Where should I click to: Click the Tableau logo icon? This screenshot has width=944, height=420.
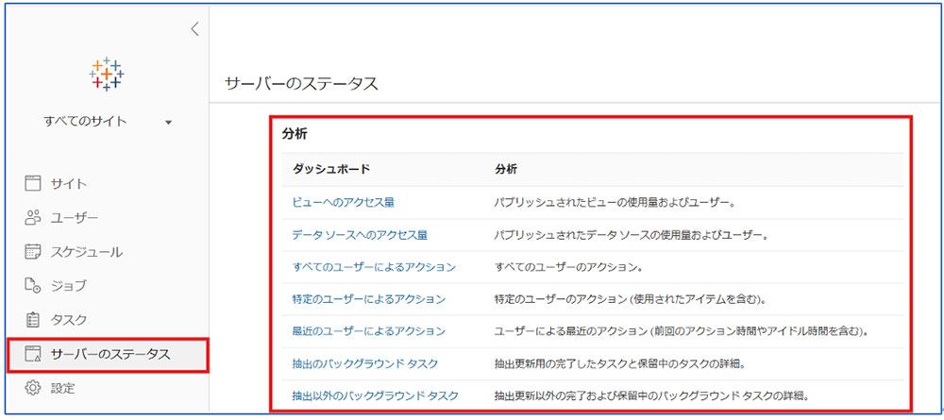[107, 73]
